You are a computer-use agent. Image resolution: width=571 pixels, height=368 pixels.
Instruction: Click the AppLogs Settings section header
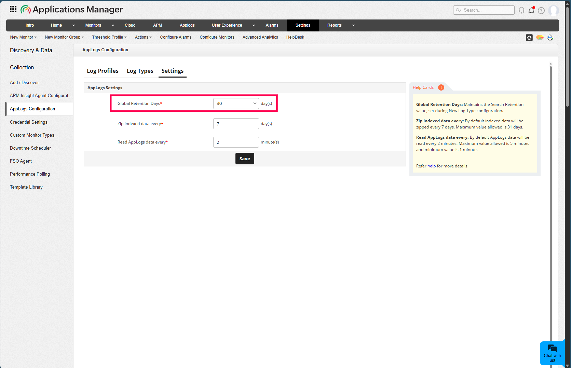point(105,88)
